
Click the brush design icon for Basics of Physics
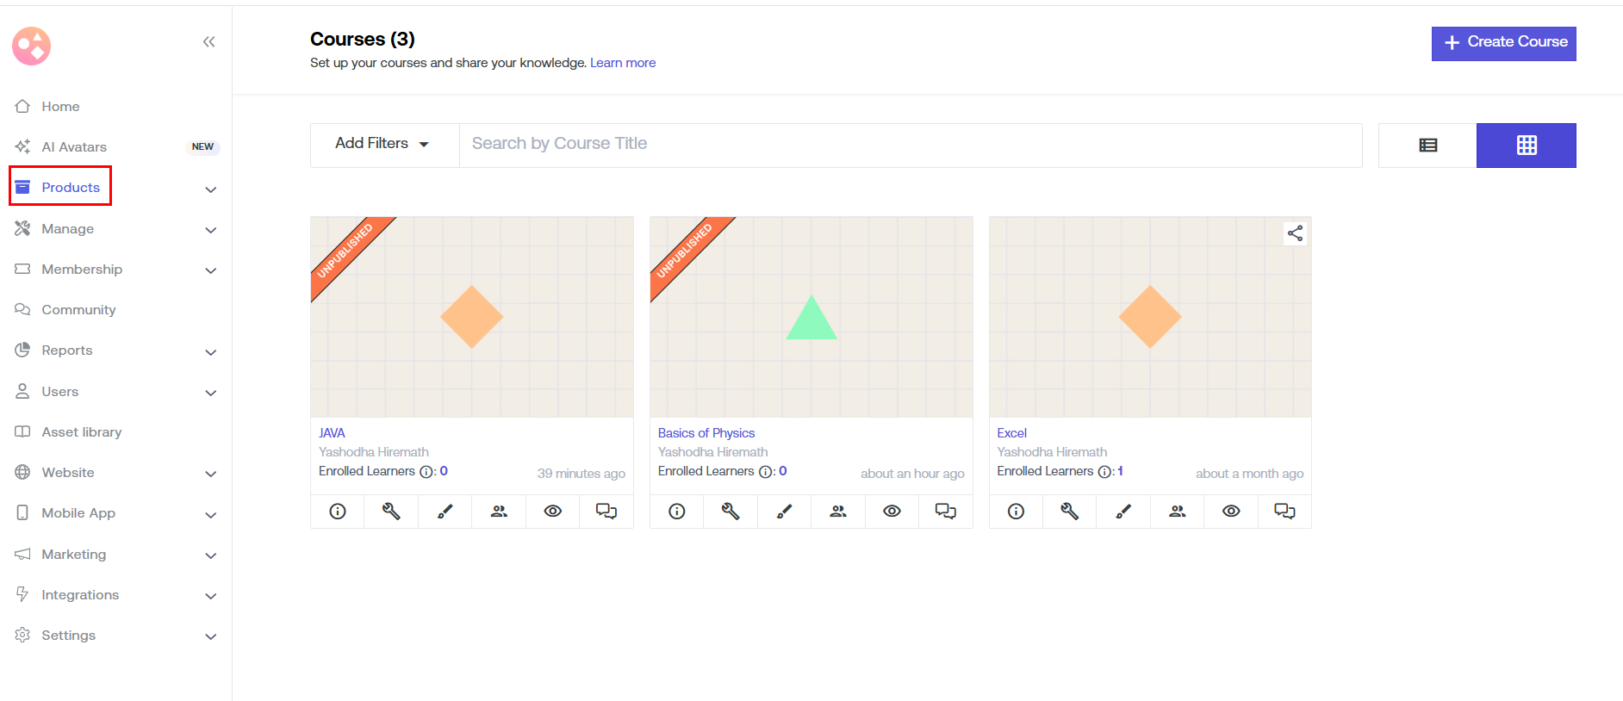coord(784,512)
